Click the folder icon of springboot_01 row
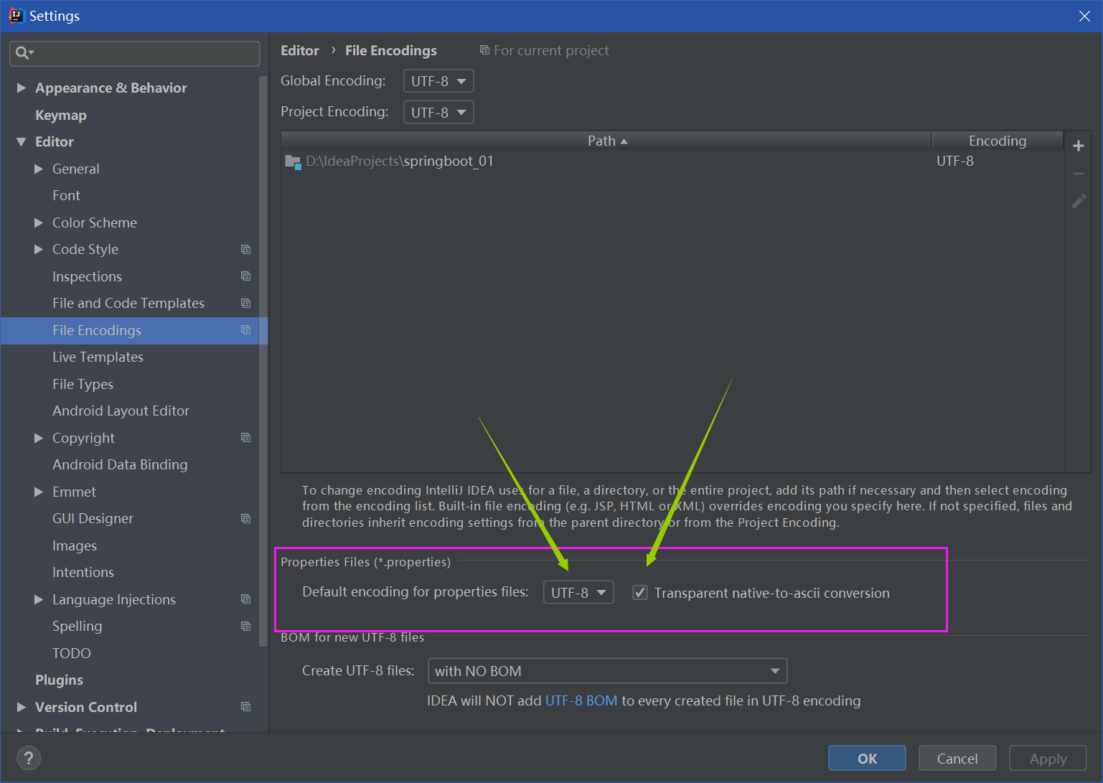 tap(293, 161)
